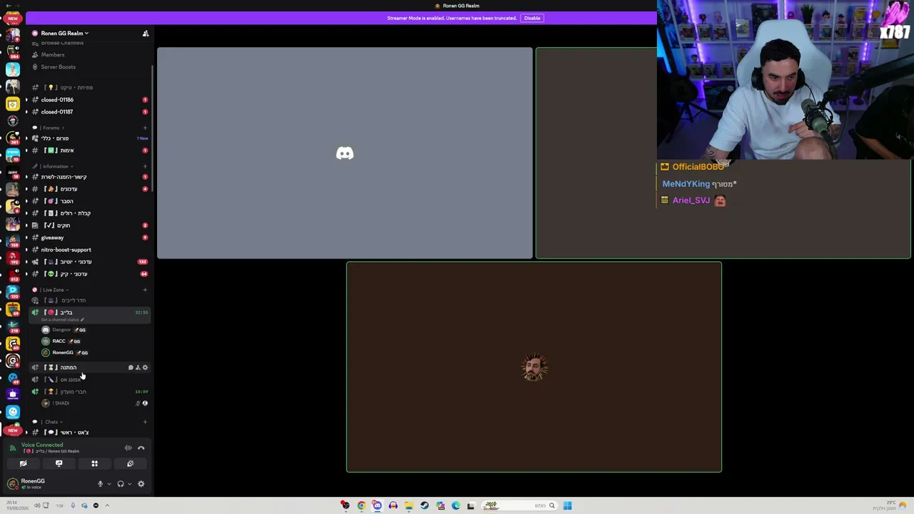Image resolution: width=914 pixels, height=514 pixels.
Task: Click Ariel_SVJ username in stream chat
Action: tap(691, 201)
